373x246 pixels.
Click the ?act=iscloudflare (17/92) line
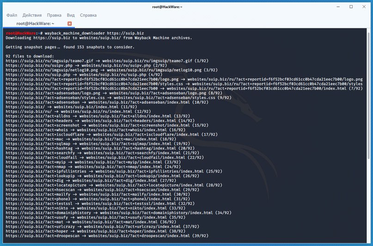[x=111, y=135]
